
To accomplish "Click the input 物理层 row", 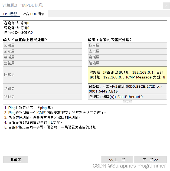I will click(43, 97).
